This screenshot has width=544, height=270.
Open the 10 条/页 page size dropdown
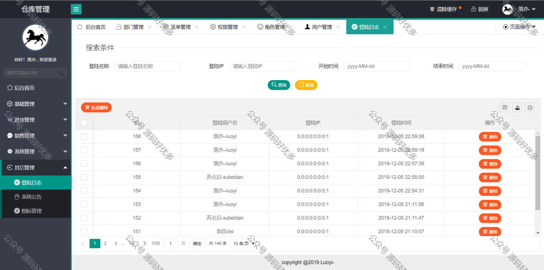pos(243,243)
